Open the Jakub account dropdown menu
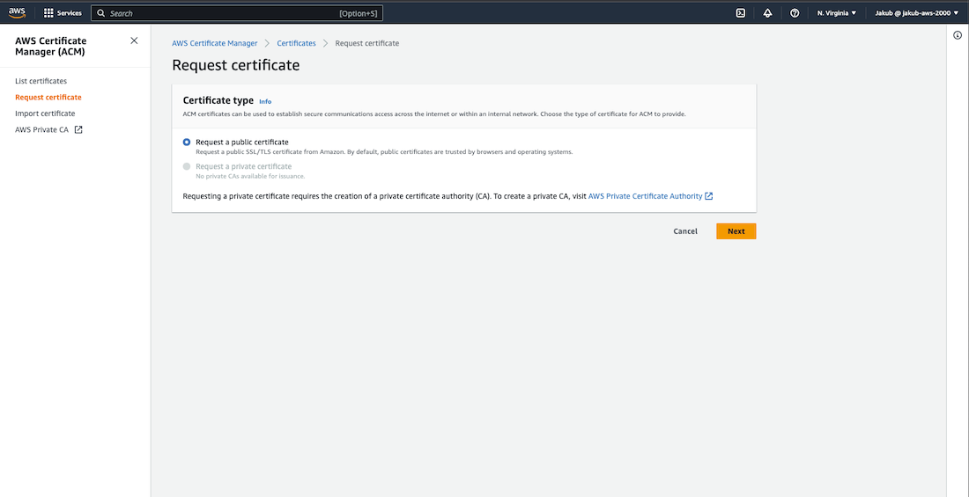This screenshot has width=969, height=497. 916,13
